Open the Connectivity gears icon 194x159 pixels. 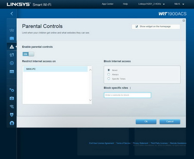point(12,90)
